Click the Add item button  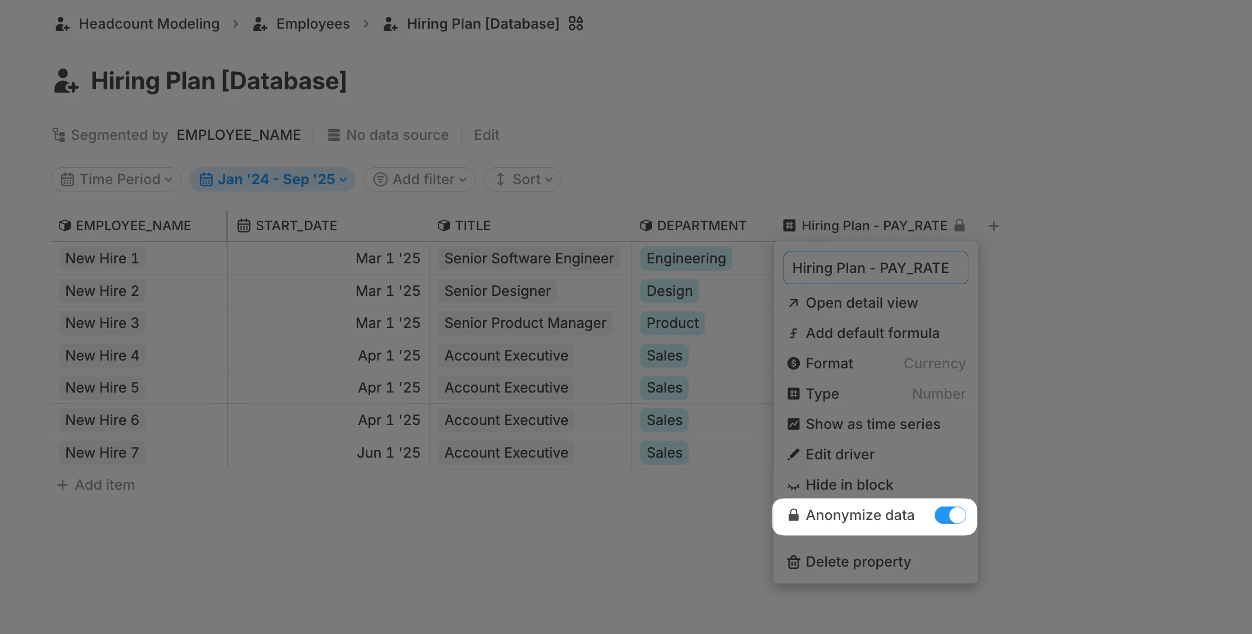[96, 485]
